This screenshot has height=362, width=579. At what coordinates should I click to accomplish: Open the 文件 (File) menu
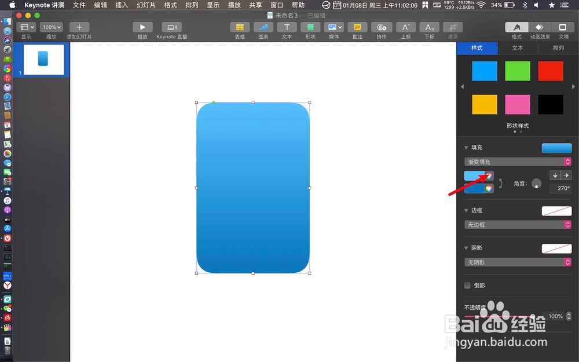[x=79, y=5]
